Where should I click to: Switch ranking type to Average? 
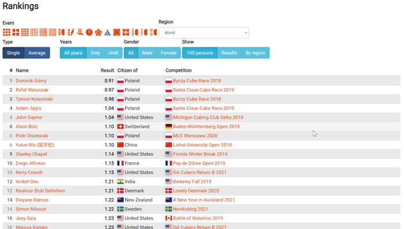click(x=37, y=53)
